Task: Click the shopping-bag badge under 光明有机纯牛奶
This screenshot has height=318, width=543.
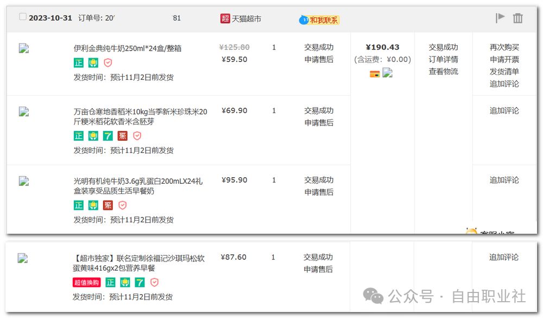Action: (93, 205)
